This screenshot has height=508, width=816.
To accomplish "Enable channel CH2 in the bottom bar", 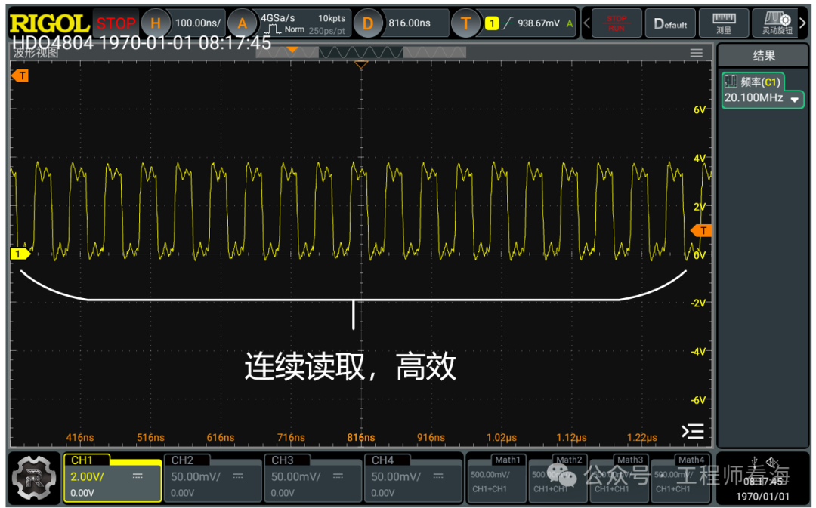I will [x=212, y=479].
